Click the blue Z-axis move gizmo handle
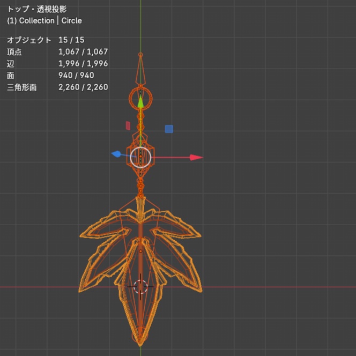 [116, 154]
